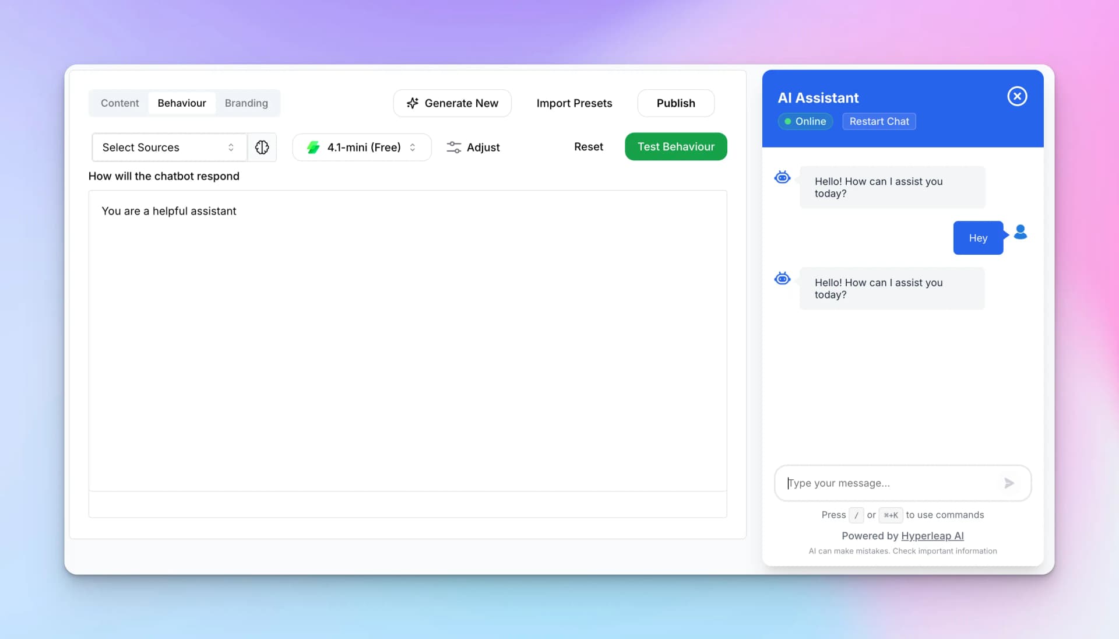Click the green 4.1-mini model logo icon
Viewport: 1119px width, 639px height.
click(x=313, y=148)
